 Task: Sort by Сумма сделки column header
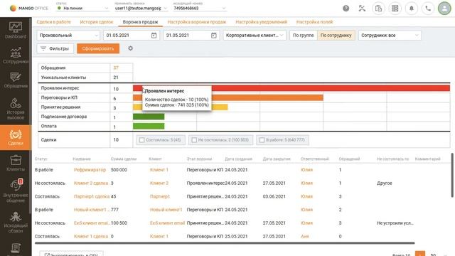[x=123, y=159]
